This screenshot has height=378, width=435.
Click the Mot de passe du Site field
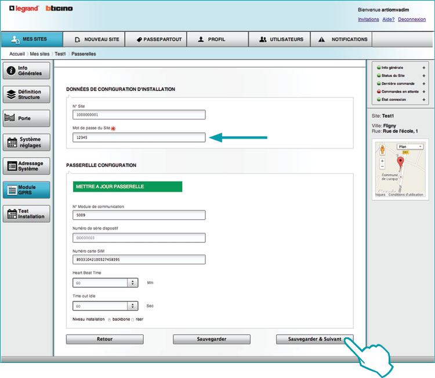[x=139, y=137]
